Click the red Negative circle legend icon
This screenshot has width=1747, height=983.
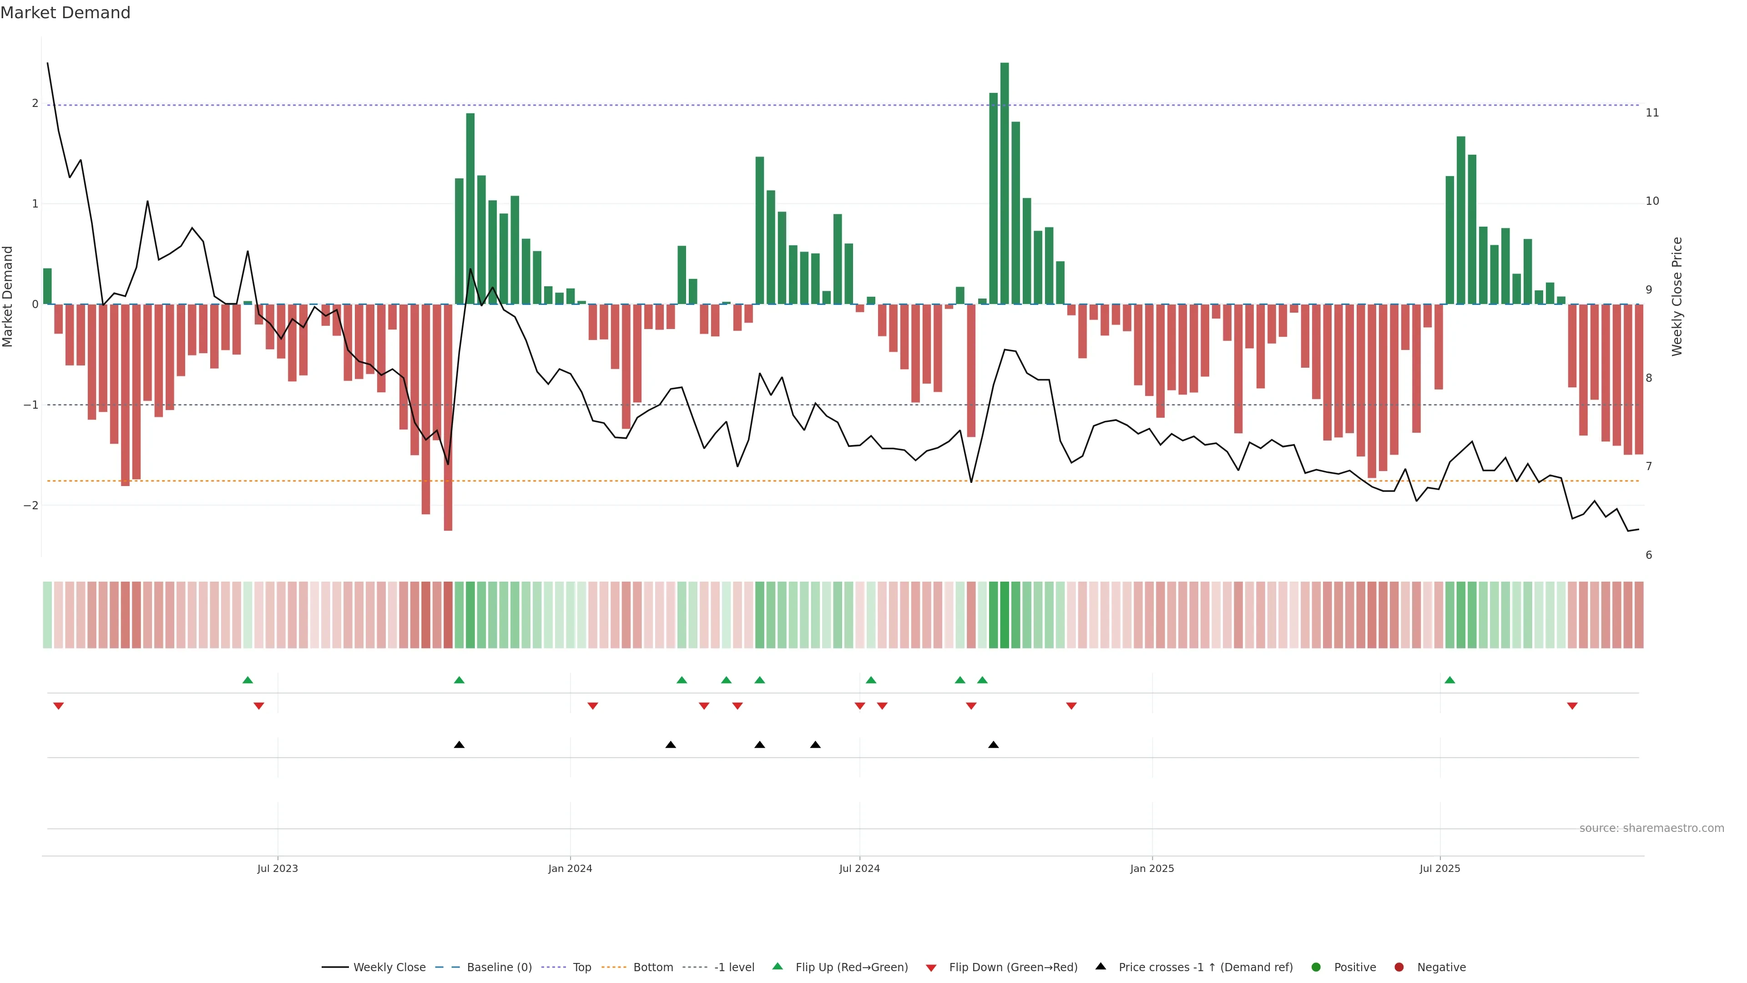point(1399,967)
